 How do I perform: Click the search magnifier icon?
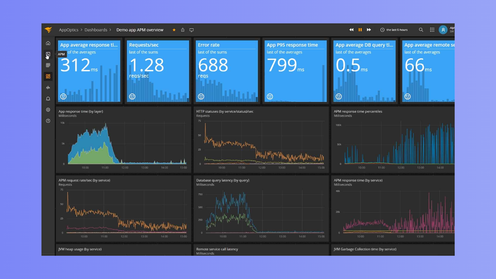point(421,30)
